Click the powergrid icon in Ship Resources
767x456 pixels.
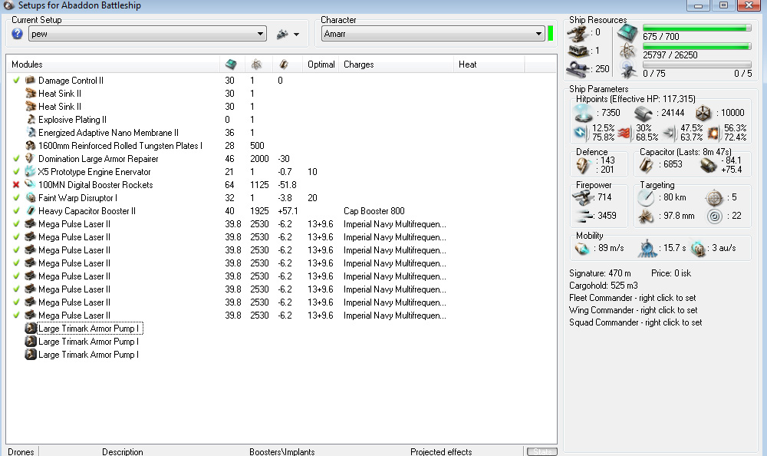coord(627,51)
